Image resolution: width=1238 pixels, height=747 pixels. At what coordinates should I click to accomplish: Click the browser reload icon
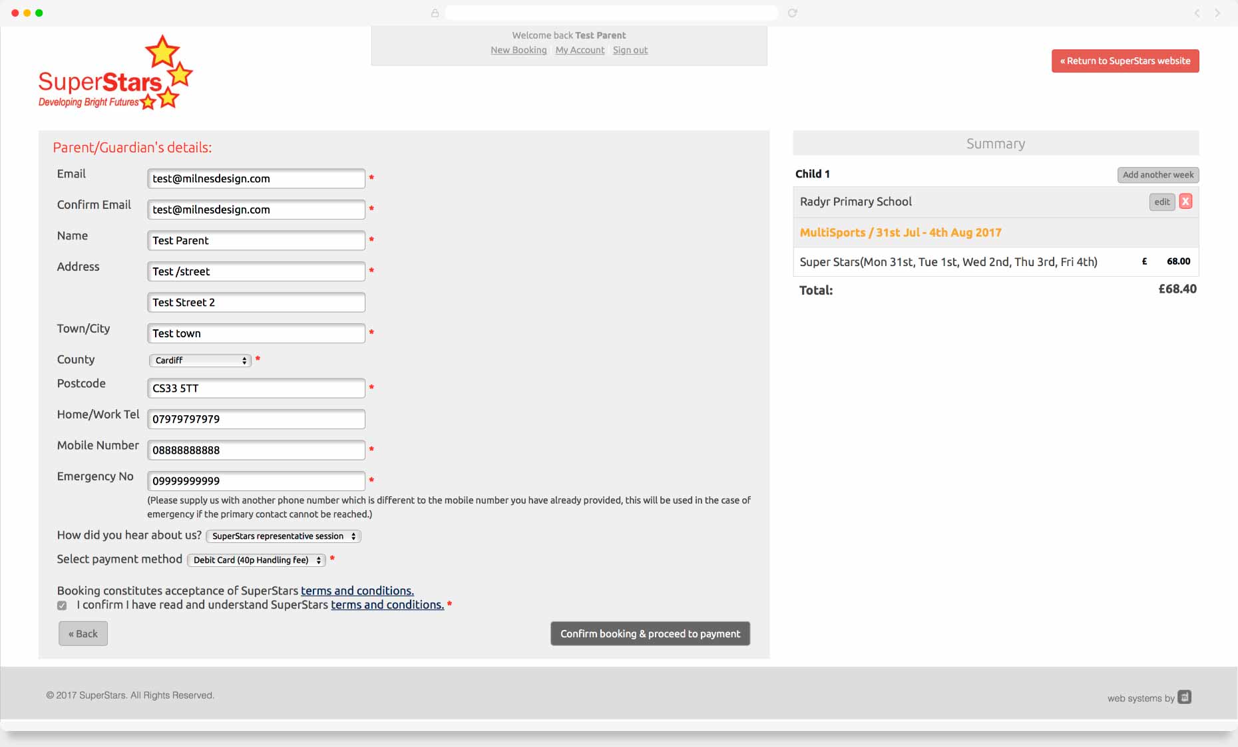pos(792,13)
